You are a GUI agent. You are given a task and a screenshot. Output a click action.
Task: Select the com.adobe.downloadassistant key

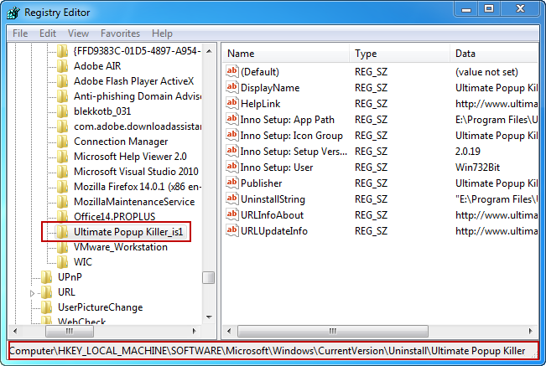(138, 126)
